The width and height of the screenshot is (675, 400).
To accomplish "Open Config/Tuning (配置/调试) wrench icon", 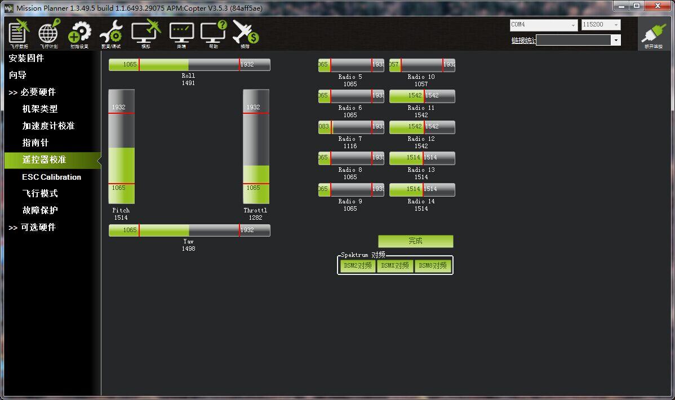I will point(111,33).
